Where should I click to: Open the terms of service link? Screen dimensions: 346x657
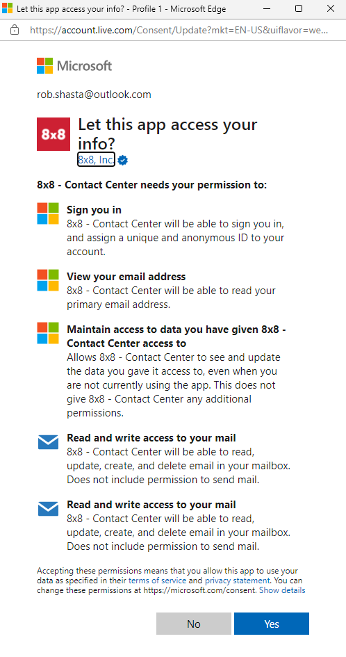click(x=157, y=581)
